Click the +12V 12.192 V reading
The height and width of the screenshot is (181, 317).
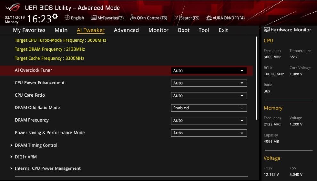point(271,175)
